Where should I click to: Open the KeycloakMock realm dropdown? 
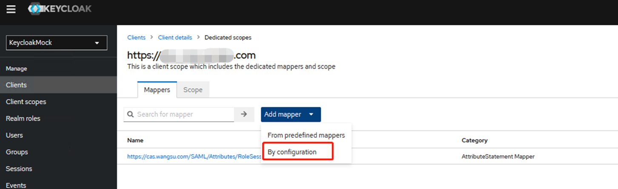(x=56, y=43)
